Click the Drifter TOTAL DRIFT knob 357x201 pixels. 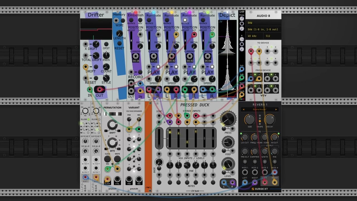96,55
